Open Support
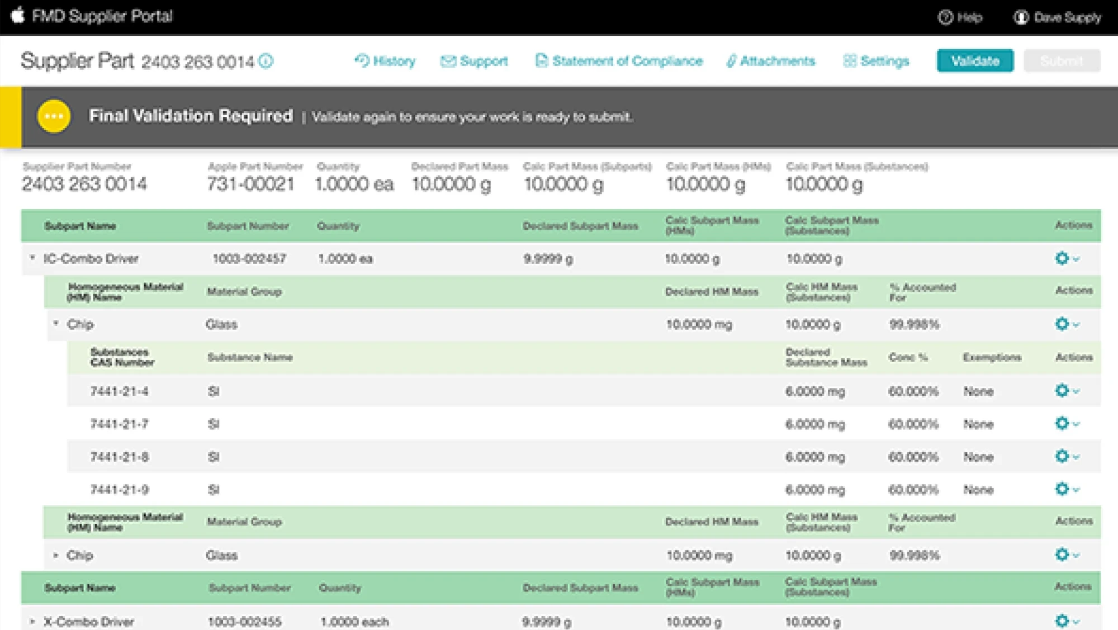The width and height of the screenshot is (1118, 630). pos(474,61)
